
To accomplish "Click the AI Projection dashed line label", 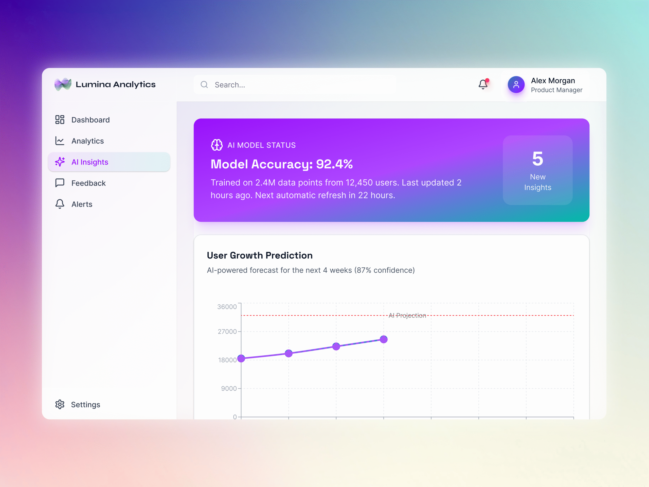I will 407,316.
